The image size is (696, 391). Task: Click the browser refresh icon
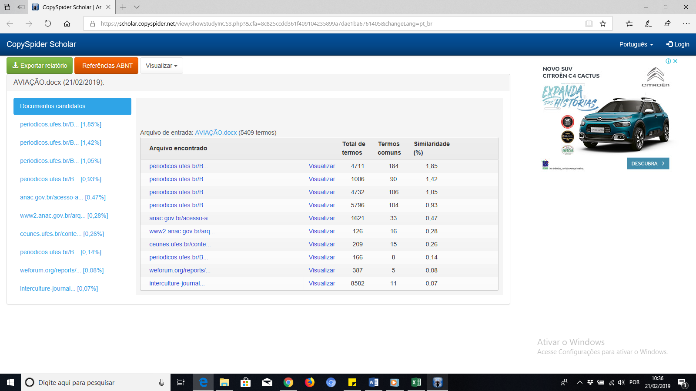[48, 23]
